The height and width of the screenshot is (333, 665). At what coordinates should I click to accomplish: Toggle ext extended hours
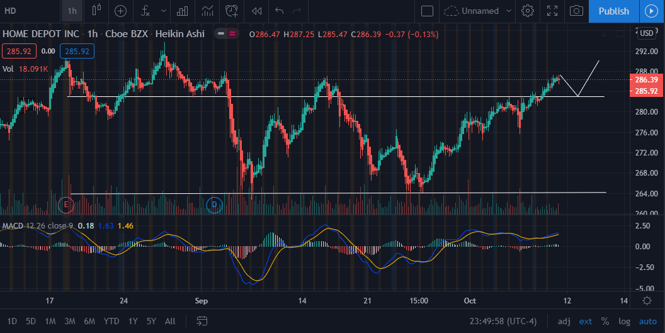586,322
